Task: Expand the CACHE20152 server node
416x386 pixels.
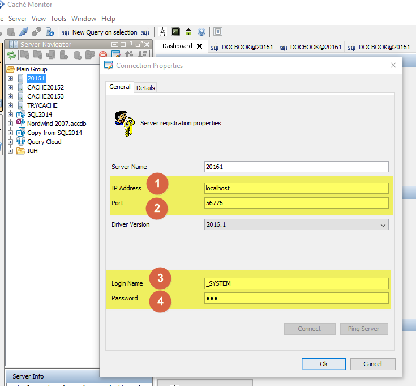Action: pos(10,87)
